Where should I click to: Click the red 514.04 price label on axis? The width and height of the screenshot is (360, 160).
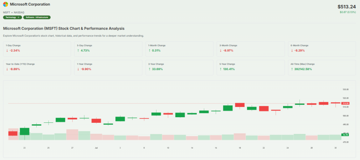(x=345, y=104)
